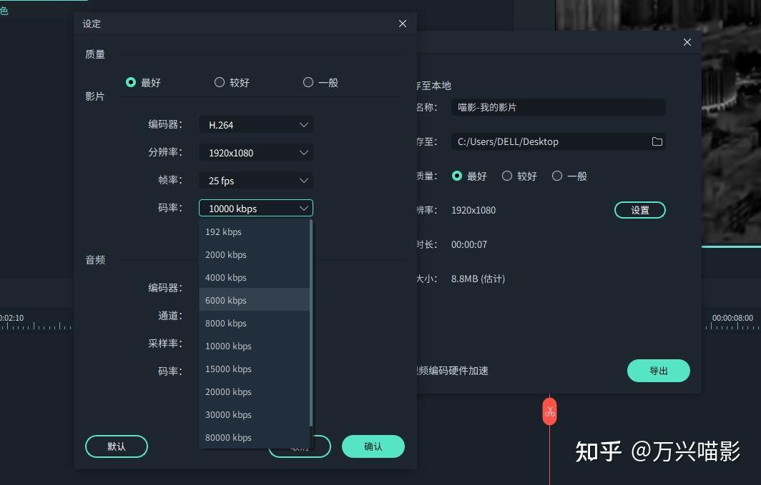Select 15000 kbps from the bitrate list
The image size is (761, 485).
coord(255,369)
